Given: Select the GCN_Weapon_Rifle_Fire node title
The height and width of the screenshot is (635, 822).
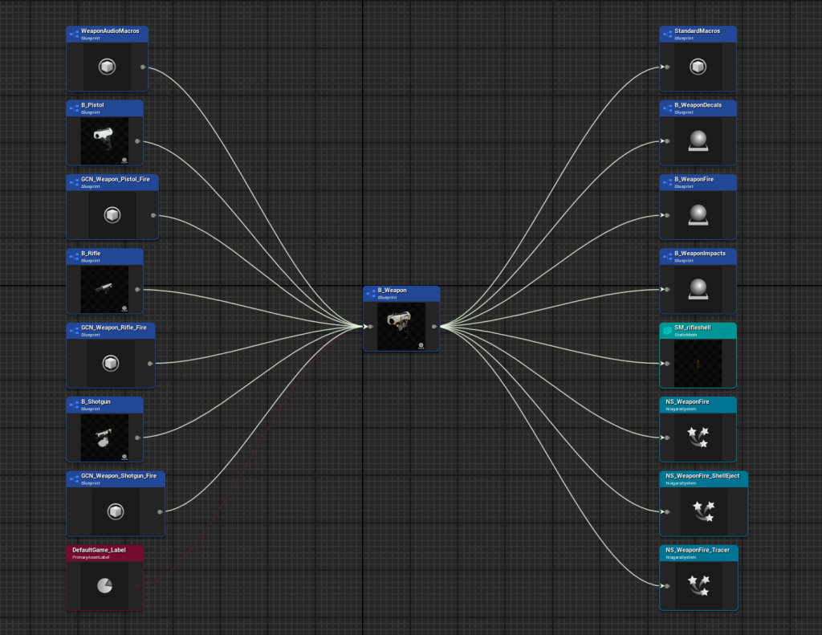Looking at the screenshot, I should coord(113,328).
